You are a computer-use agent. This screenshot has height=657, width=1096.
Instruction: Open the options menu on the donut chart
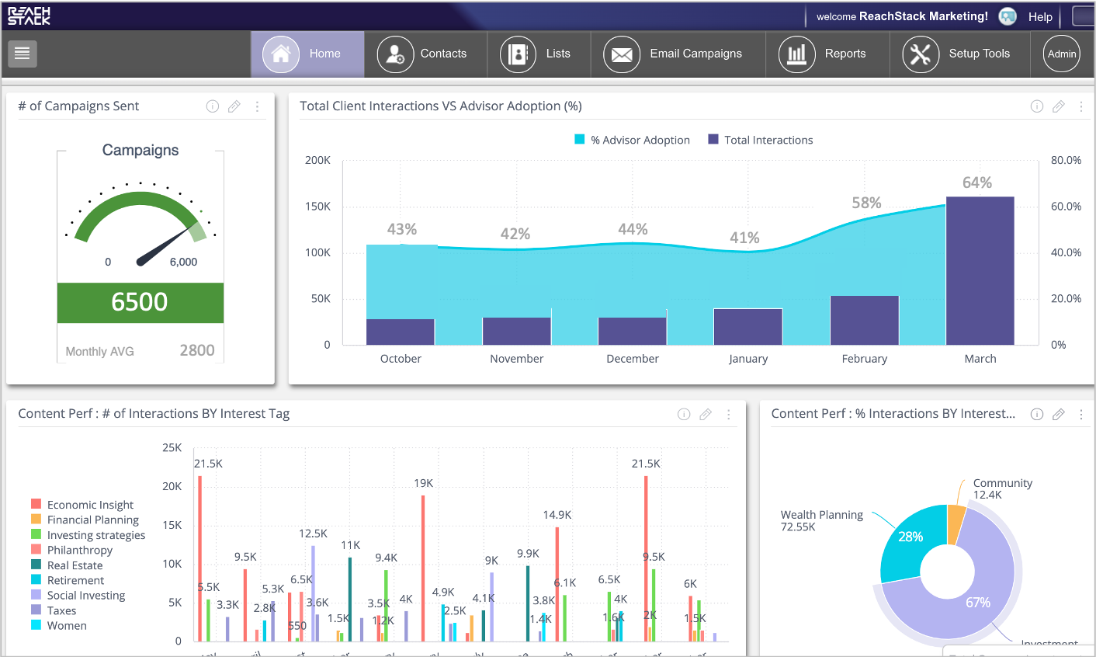click(1081, 414)
